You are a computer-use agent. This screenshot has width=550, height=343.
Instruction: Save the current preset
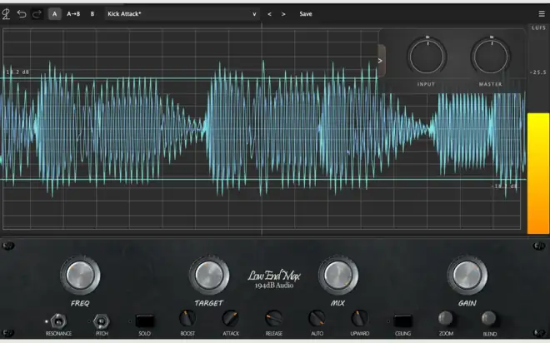(306, 14)
